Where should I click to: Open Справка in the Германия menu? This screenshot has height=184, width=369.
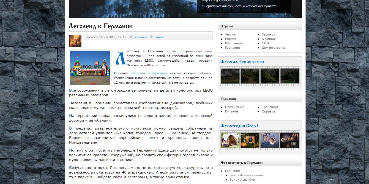pyautogui.click(x=268, y=111)
